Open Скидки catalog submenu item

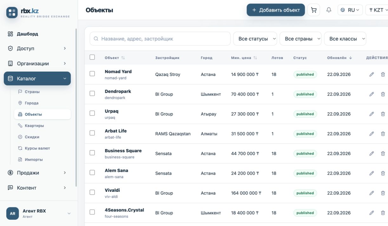tap(43, 137)
